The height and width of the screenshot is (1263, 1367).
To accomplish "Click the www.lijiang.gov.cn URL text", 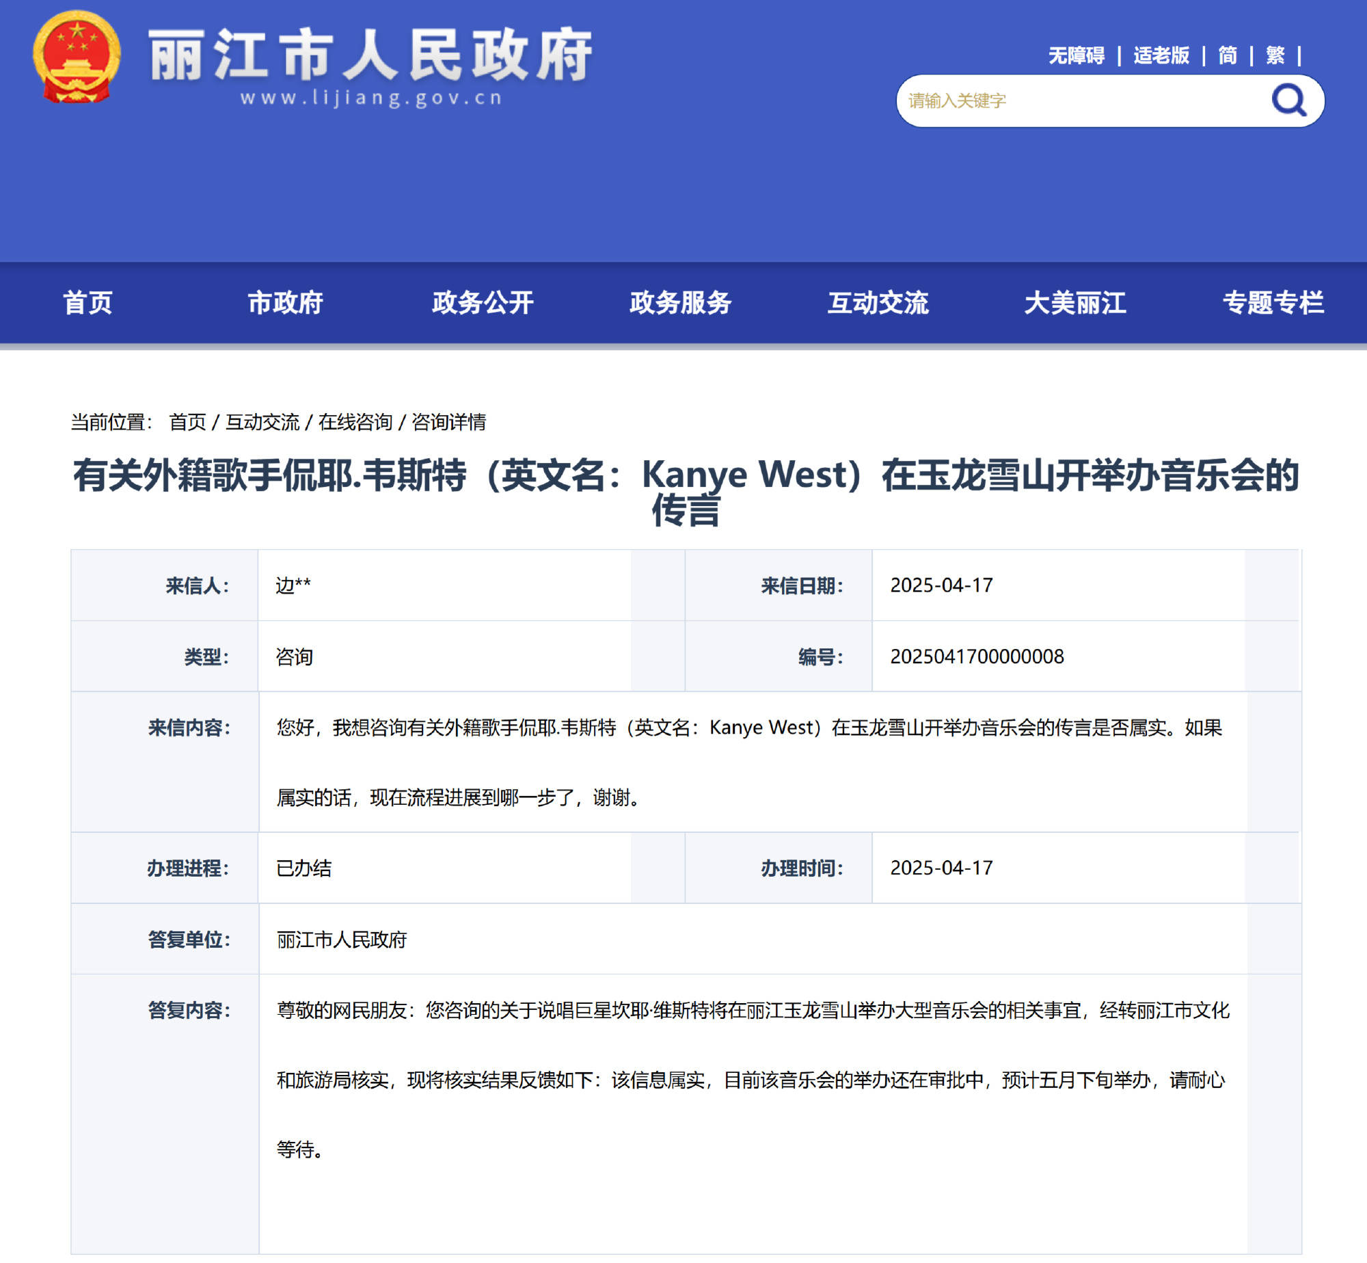I will coord(371,98).
